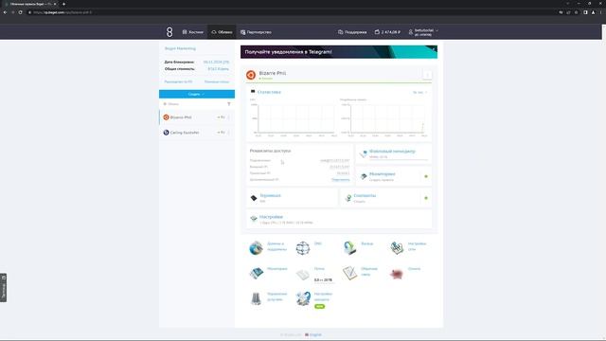This screenshot has width=606, height=341.
Task: Click the blue Создать dropdown button
Action: coord(197,94)
